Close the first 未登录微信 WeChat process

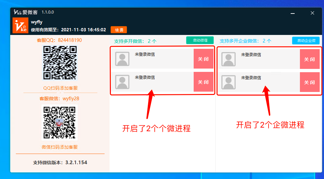(203, 59)
